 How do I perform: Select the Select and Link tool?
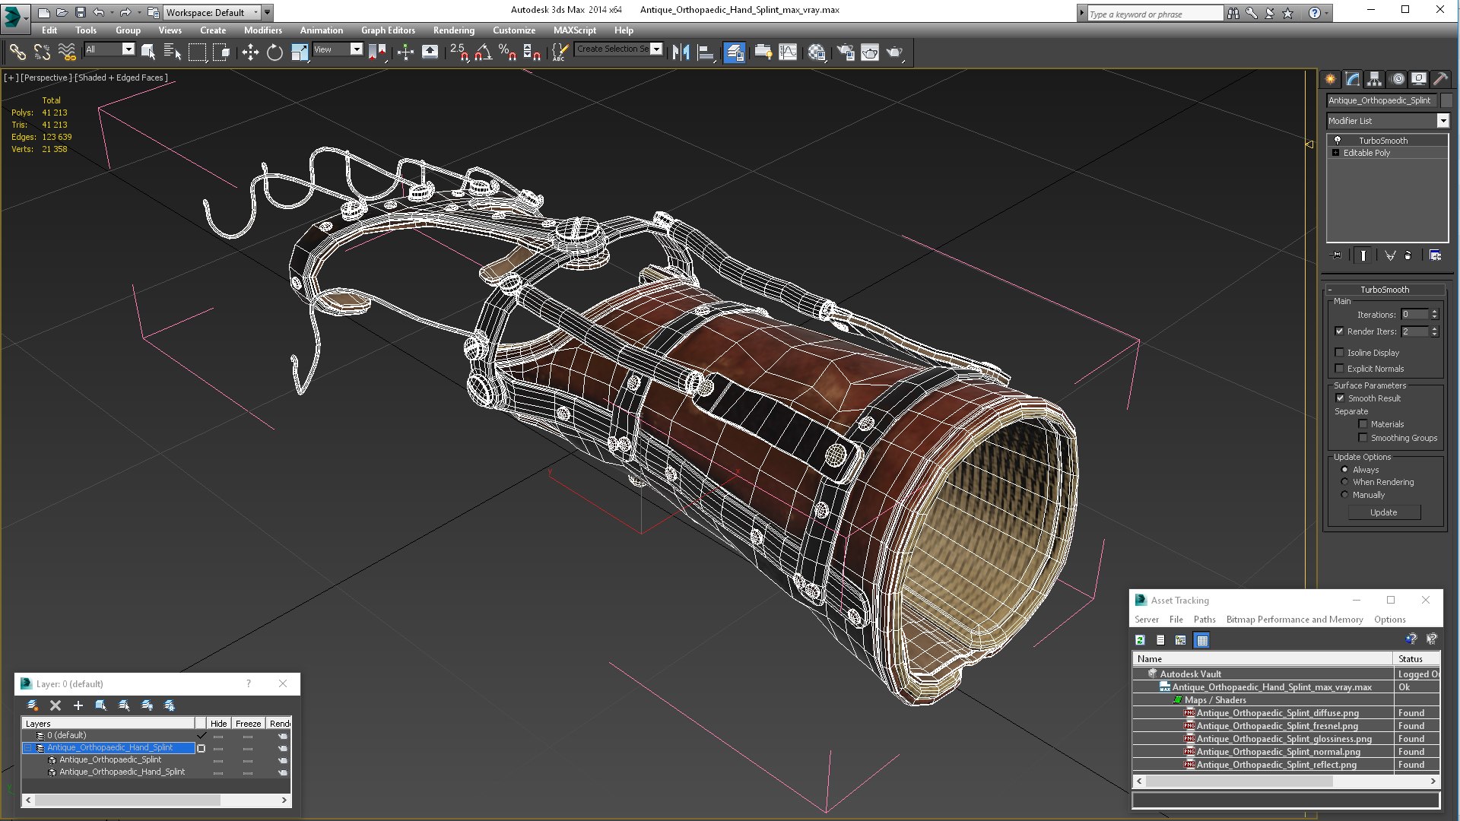coord(17,52)
